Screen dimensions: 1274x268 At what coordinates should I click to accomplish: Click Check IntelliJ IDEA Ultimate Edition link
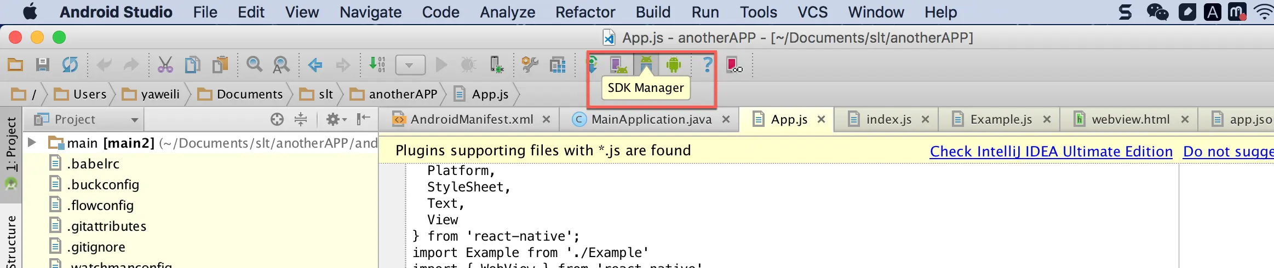point(1051,151)
